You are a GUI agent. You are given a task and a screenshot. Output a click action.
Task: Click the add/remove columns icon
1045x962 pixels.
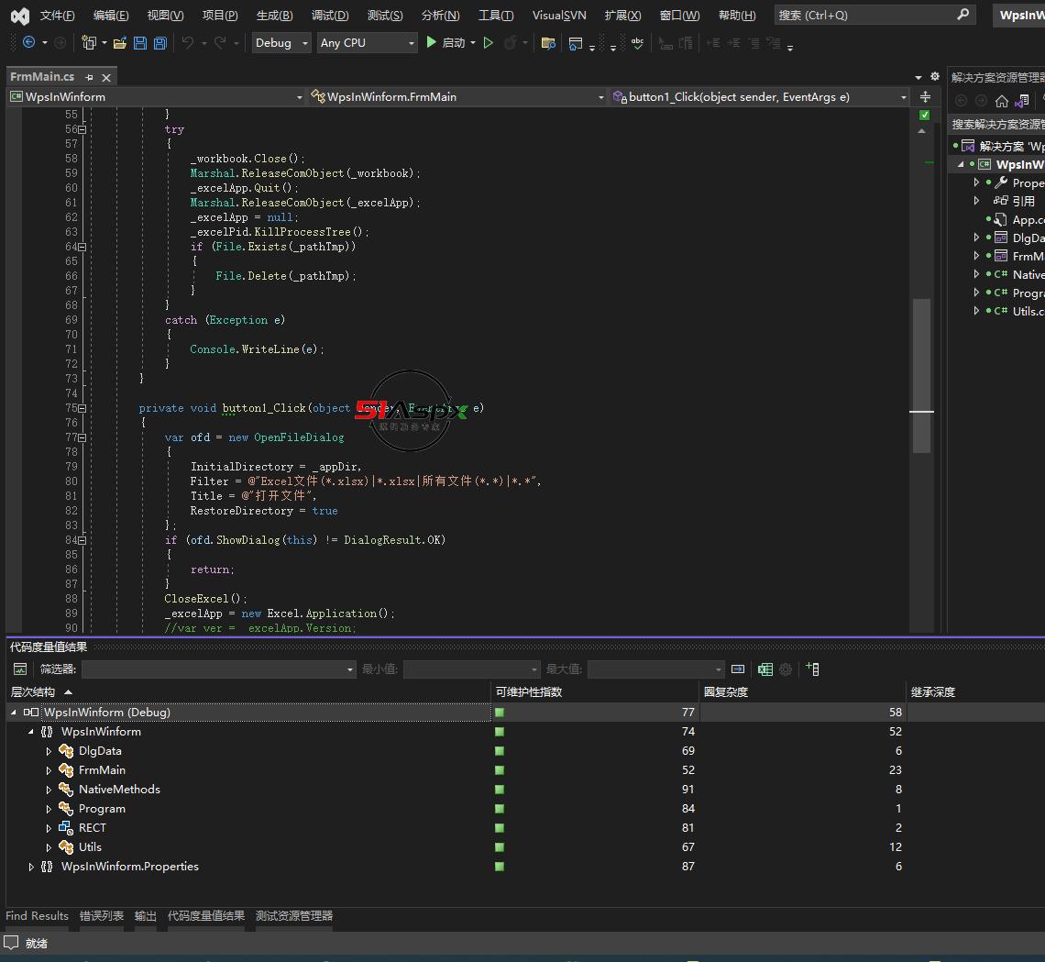point(812,669)
